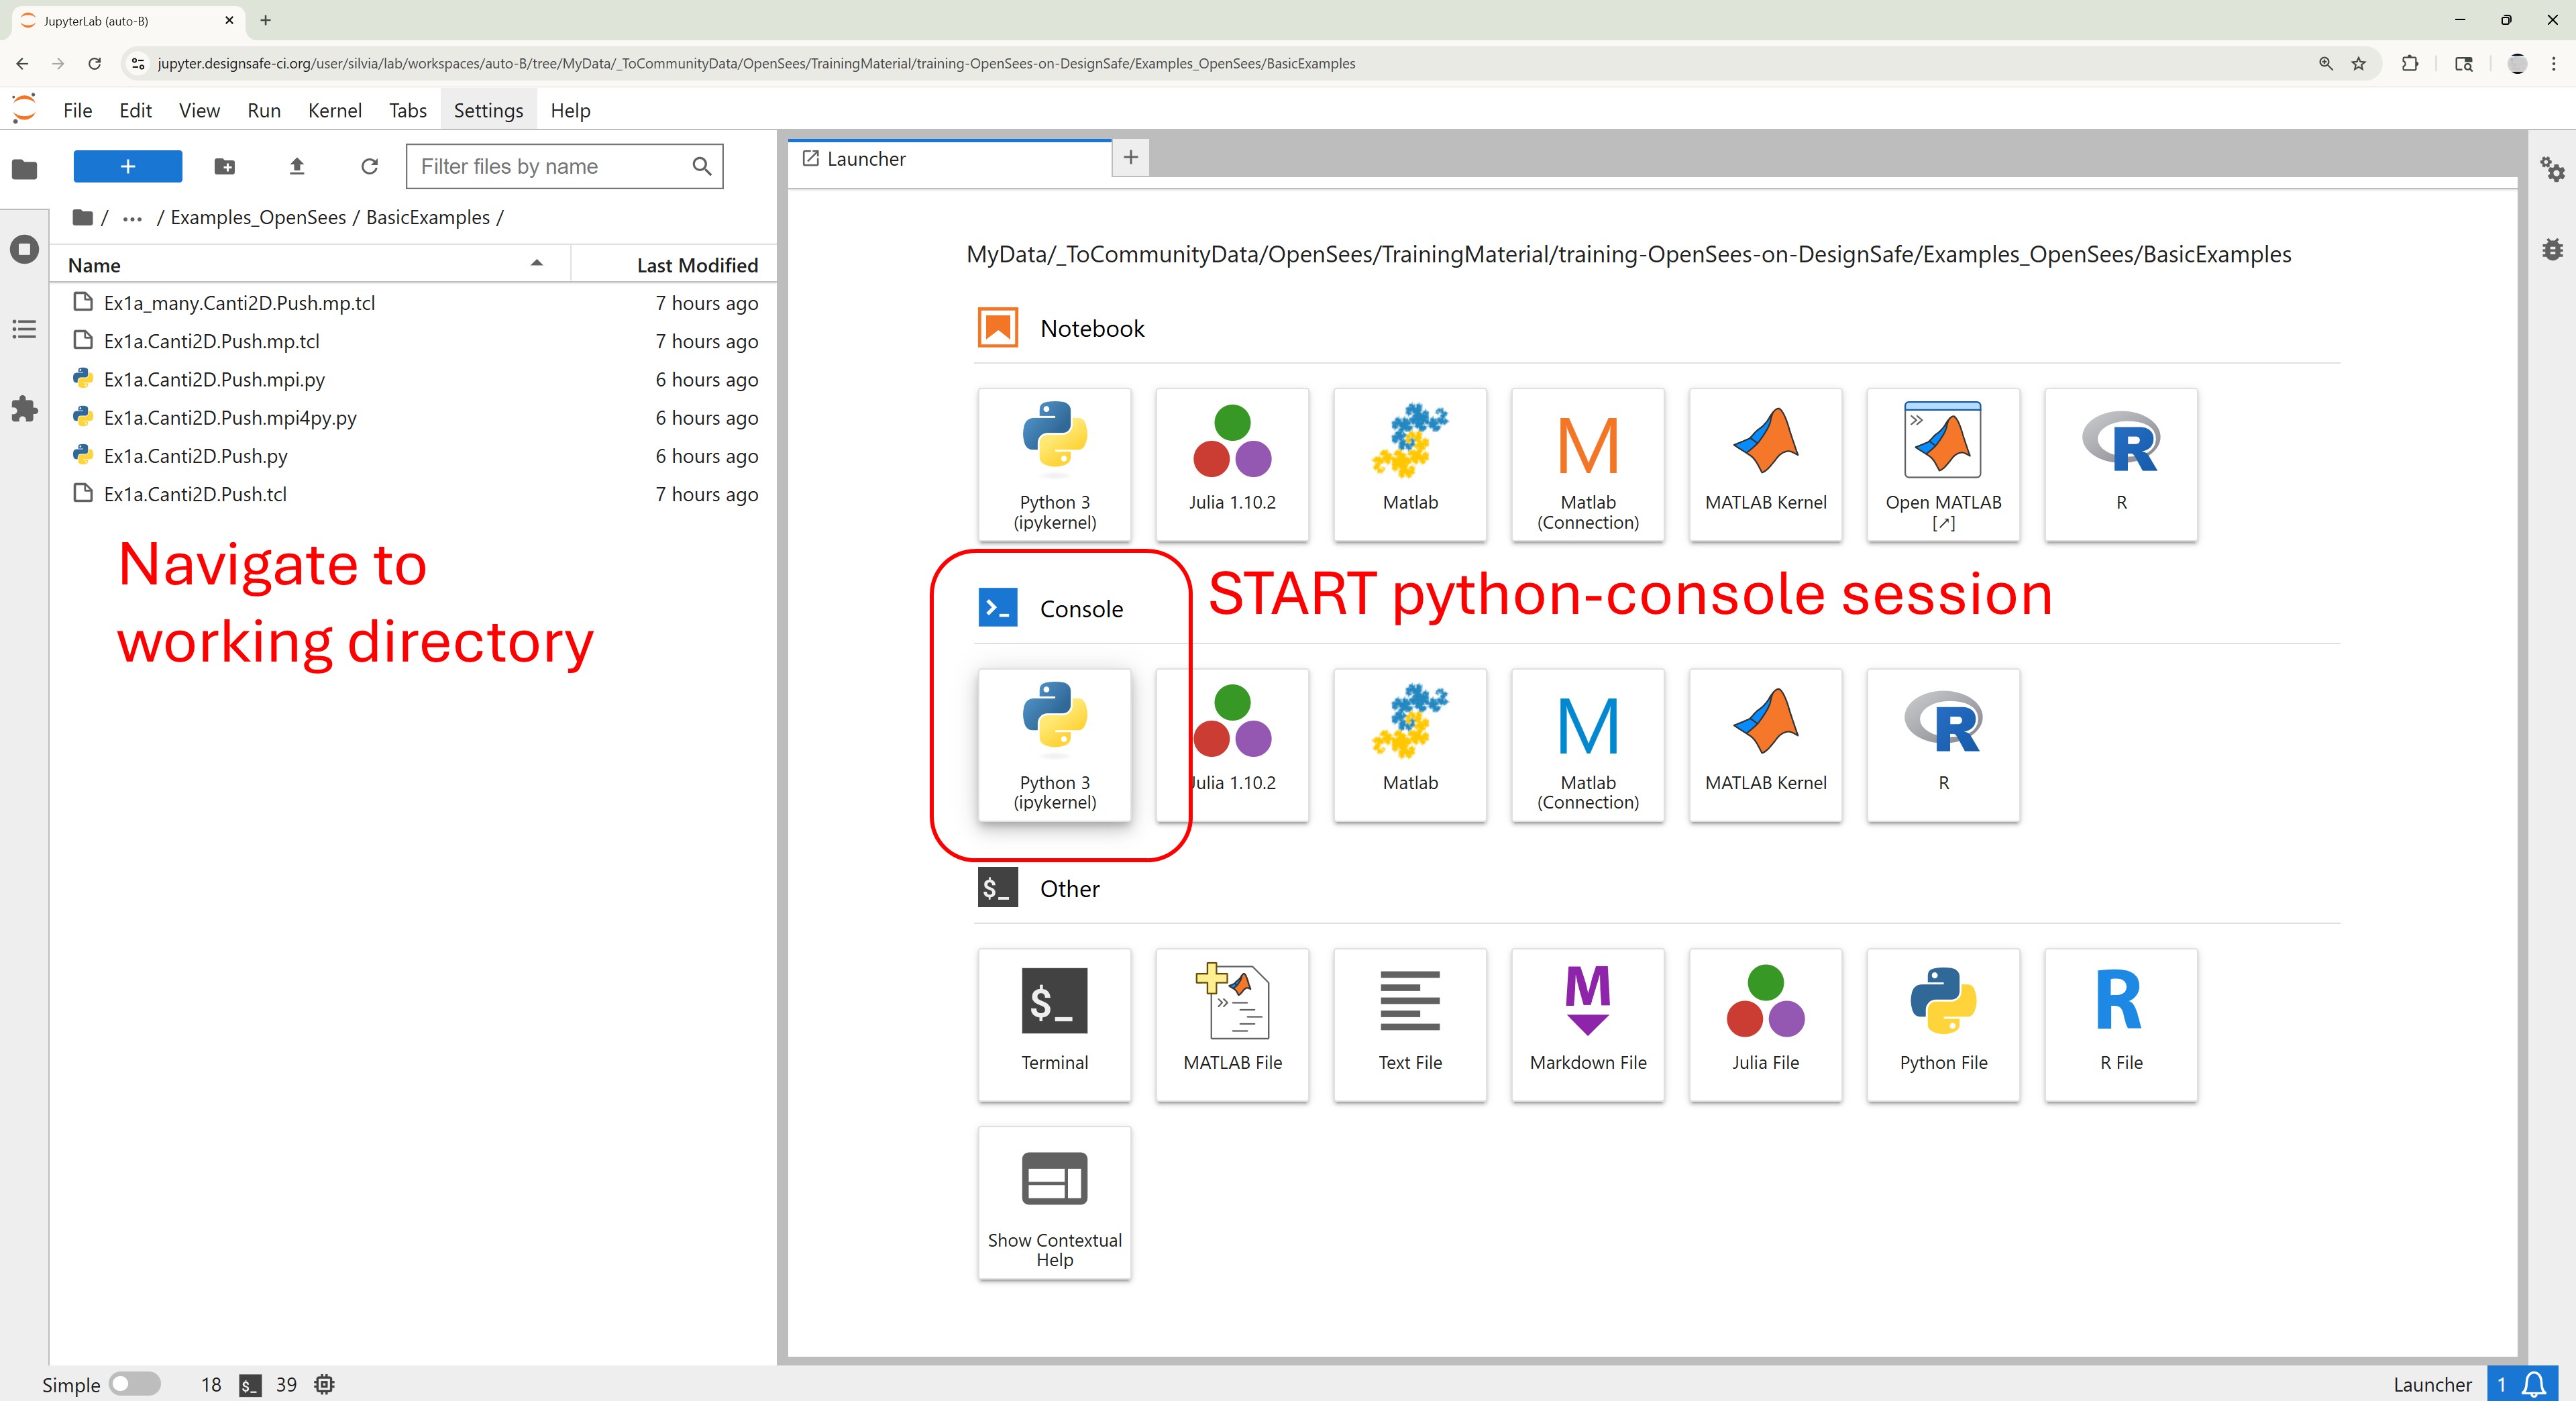This screenshot has width=2576, height=1401.
Task: Click the upload files icon
Action: tap(296, 167)
